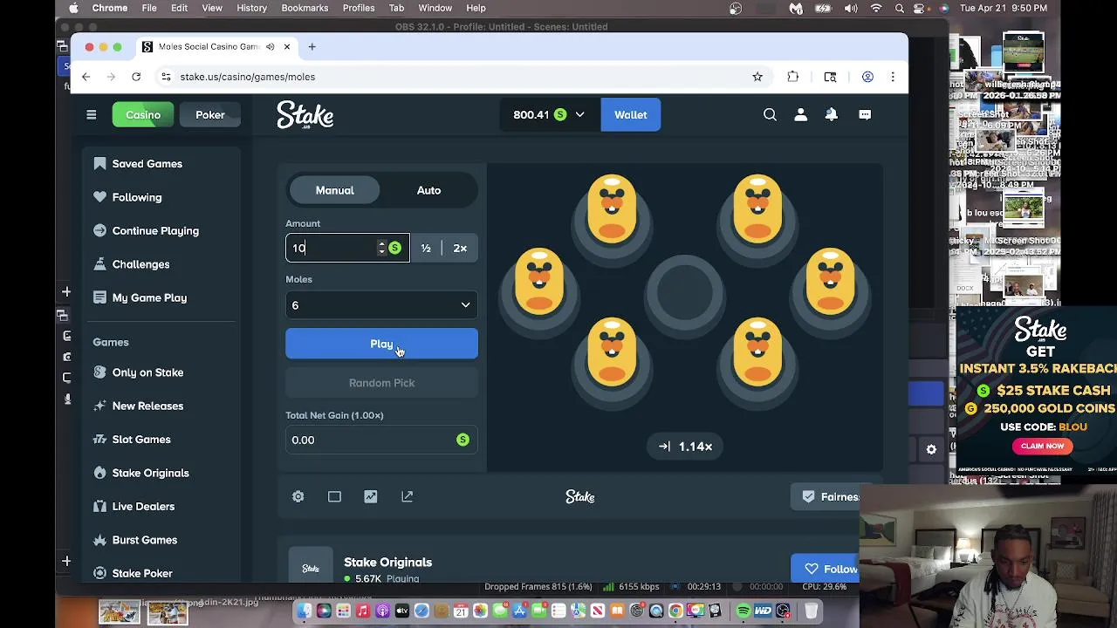Double the bet with 2× button

[x=460, y=248]
